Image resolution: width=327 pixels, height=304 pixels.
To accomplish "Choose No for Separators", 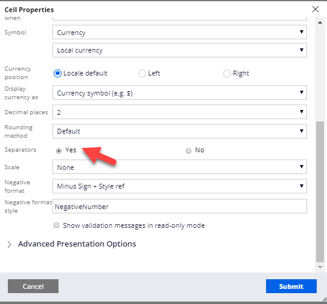I will tap(188, 150).
